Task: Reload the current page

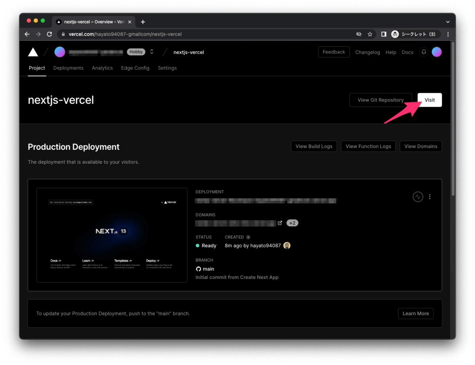Action: click(x=49, y=34)
